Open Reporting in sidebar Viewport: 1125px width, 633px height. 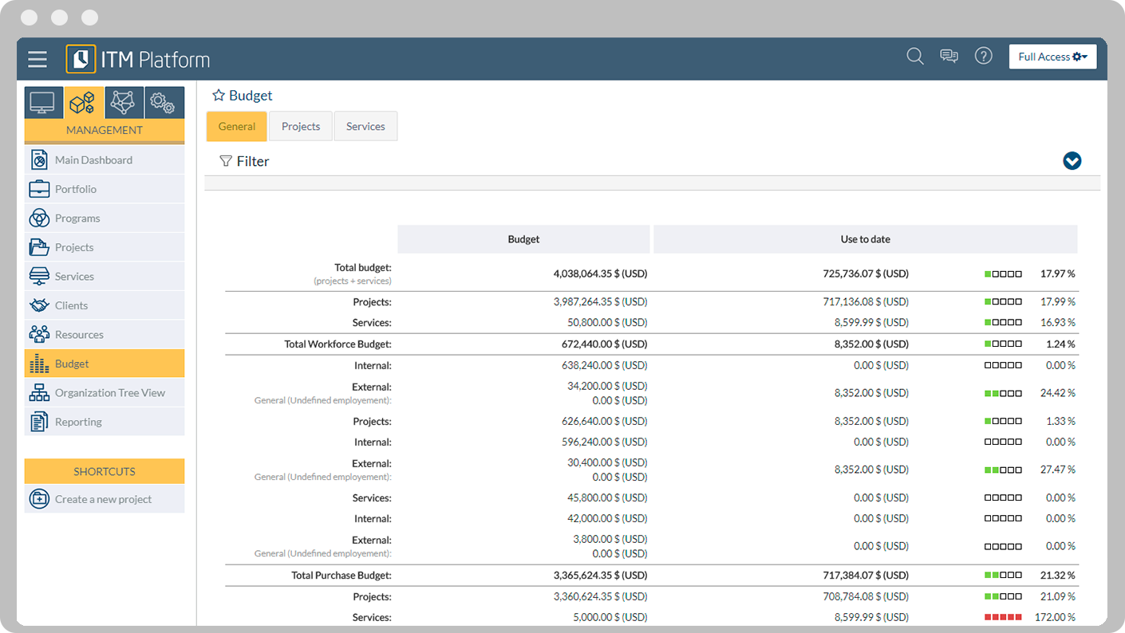pyautogui.click(x=105, y=422)
